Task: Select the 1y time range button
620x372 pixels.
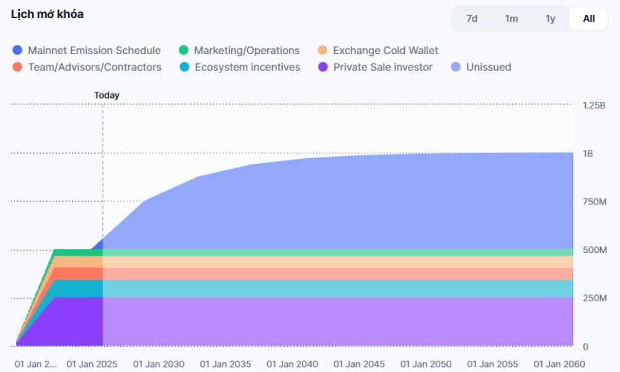Action: click(x=549, y=19)
